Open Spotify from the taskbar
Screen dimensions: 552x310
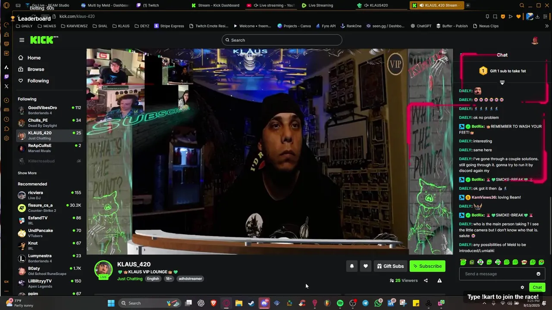point(340,303)
